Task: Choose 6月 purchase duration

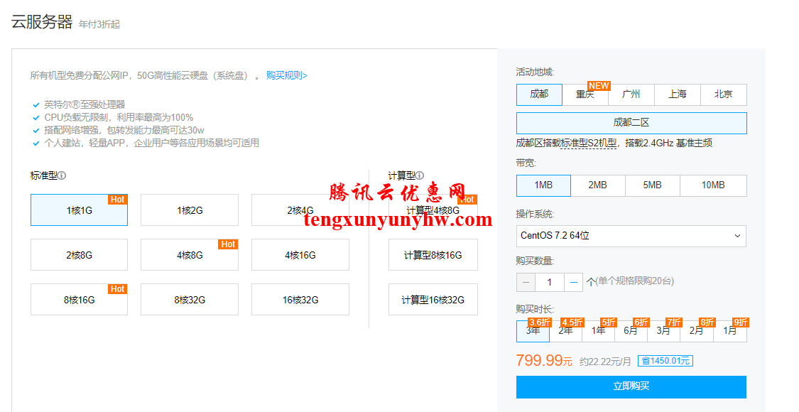Action: tap(631, 331)
